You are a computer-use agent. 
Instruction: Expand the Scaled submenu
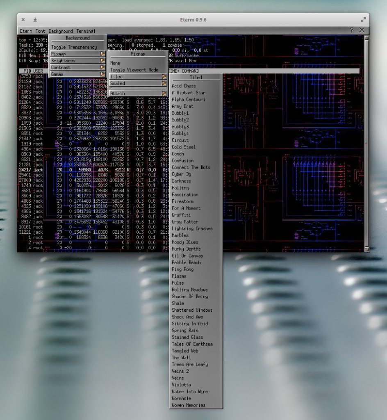coord(138,84)
